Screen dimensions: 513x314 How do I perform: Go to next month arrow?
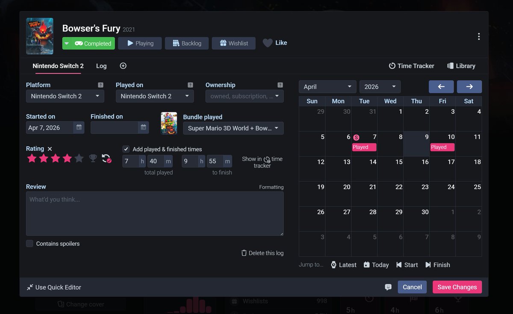pos(469,86)
